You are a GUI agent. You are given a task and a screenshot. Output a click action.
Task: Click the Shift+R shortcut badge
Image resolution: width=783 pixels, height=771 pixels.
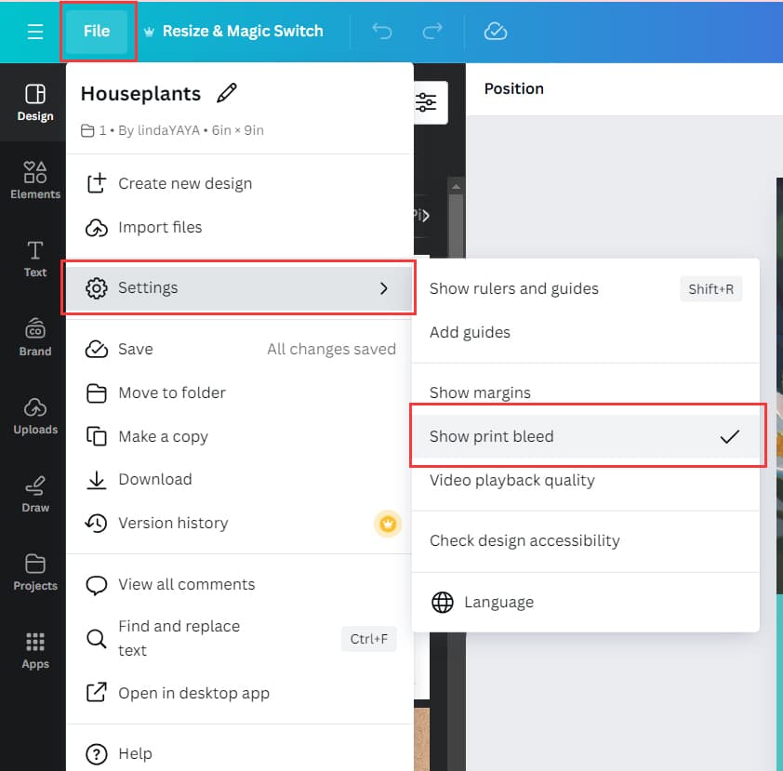click(x=711, y=289)
